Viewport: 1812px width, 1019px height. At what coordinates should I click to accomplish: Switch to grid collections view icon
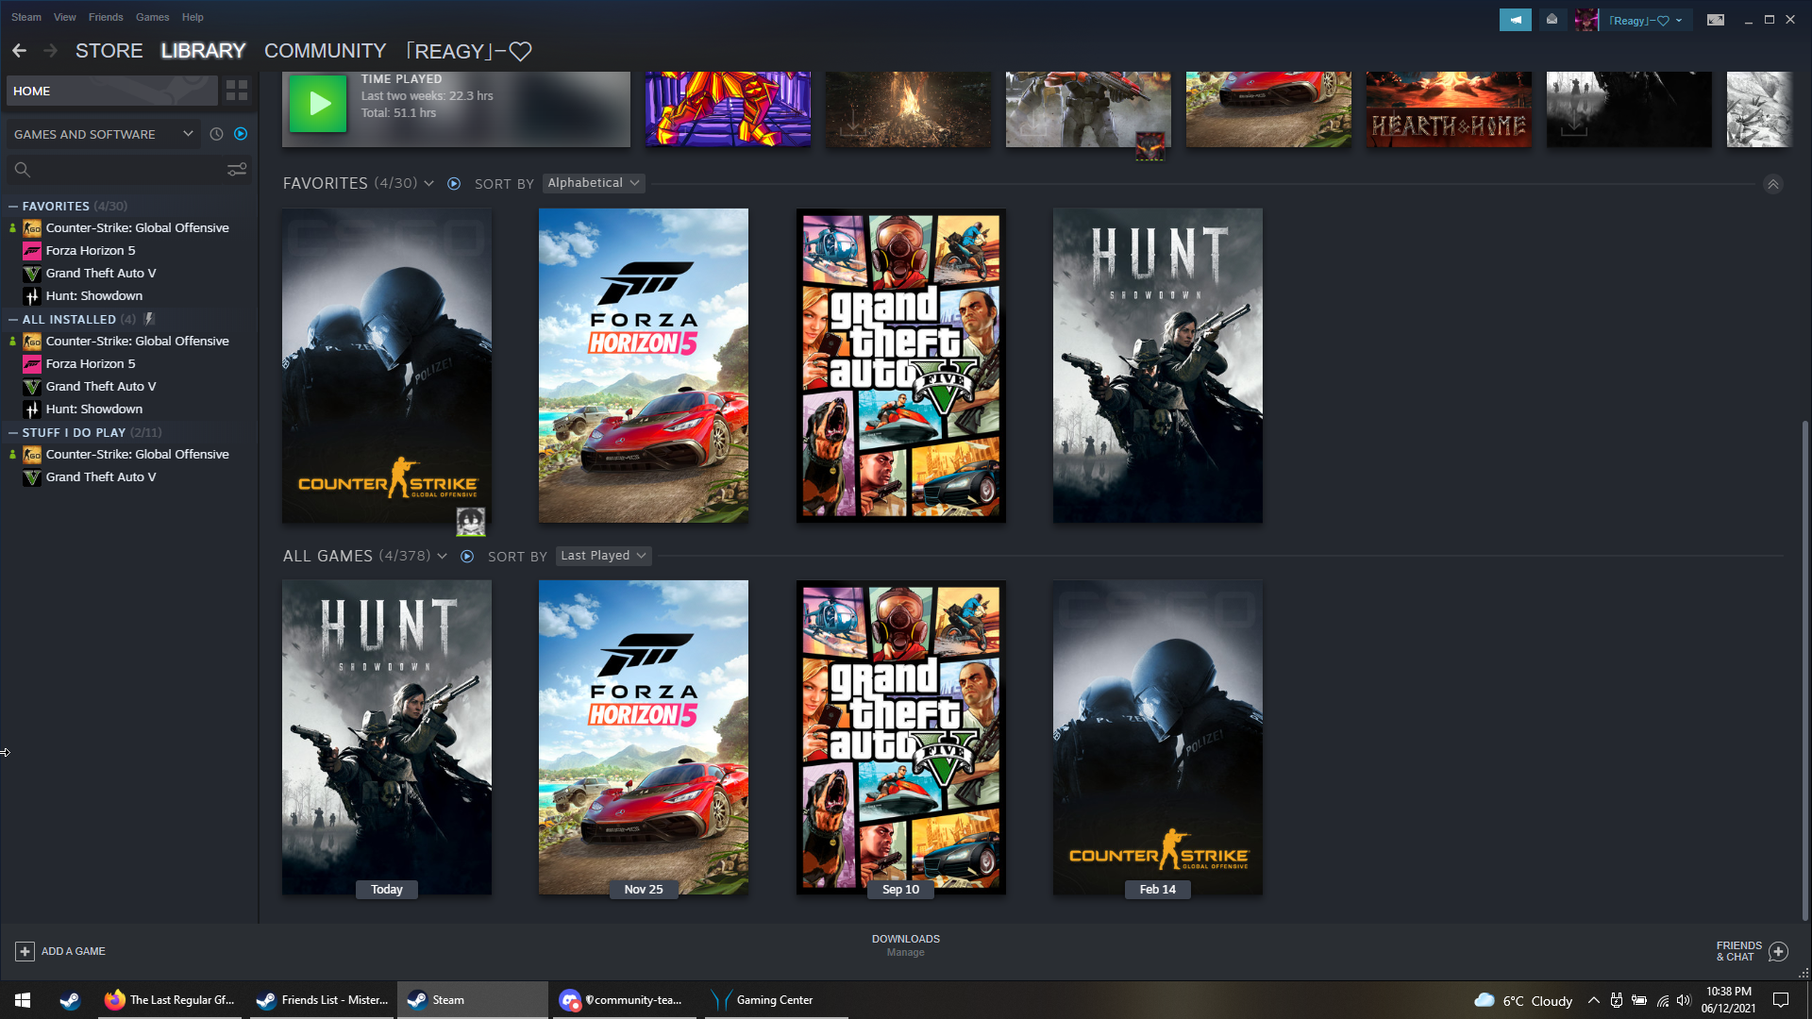pos(237,91)
